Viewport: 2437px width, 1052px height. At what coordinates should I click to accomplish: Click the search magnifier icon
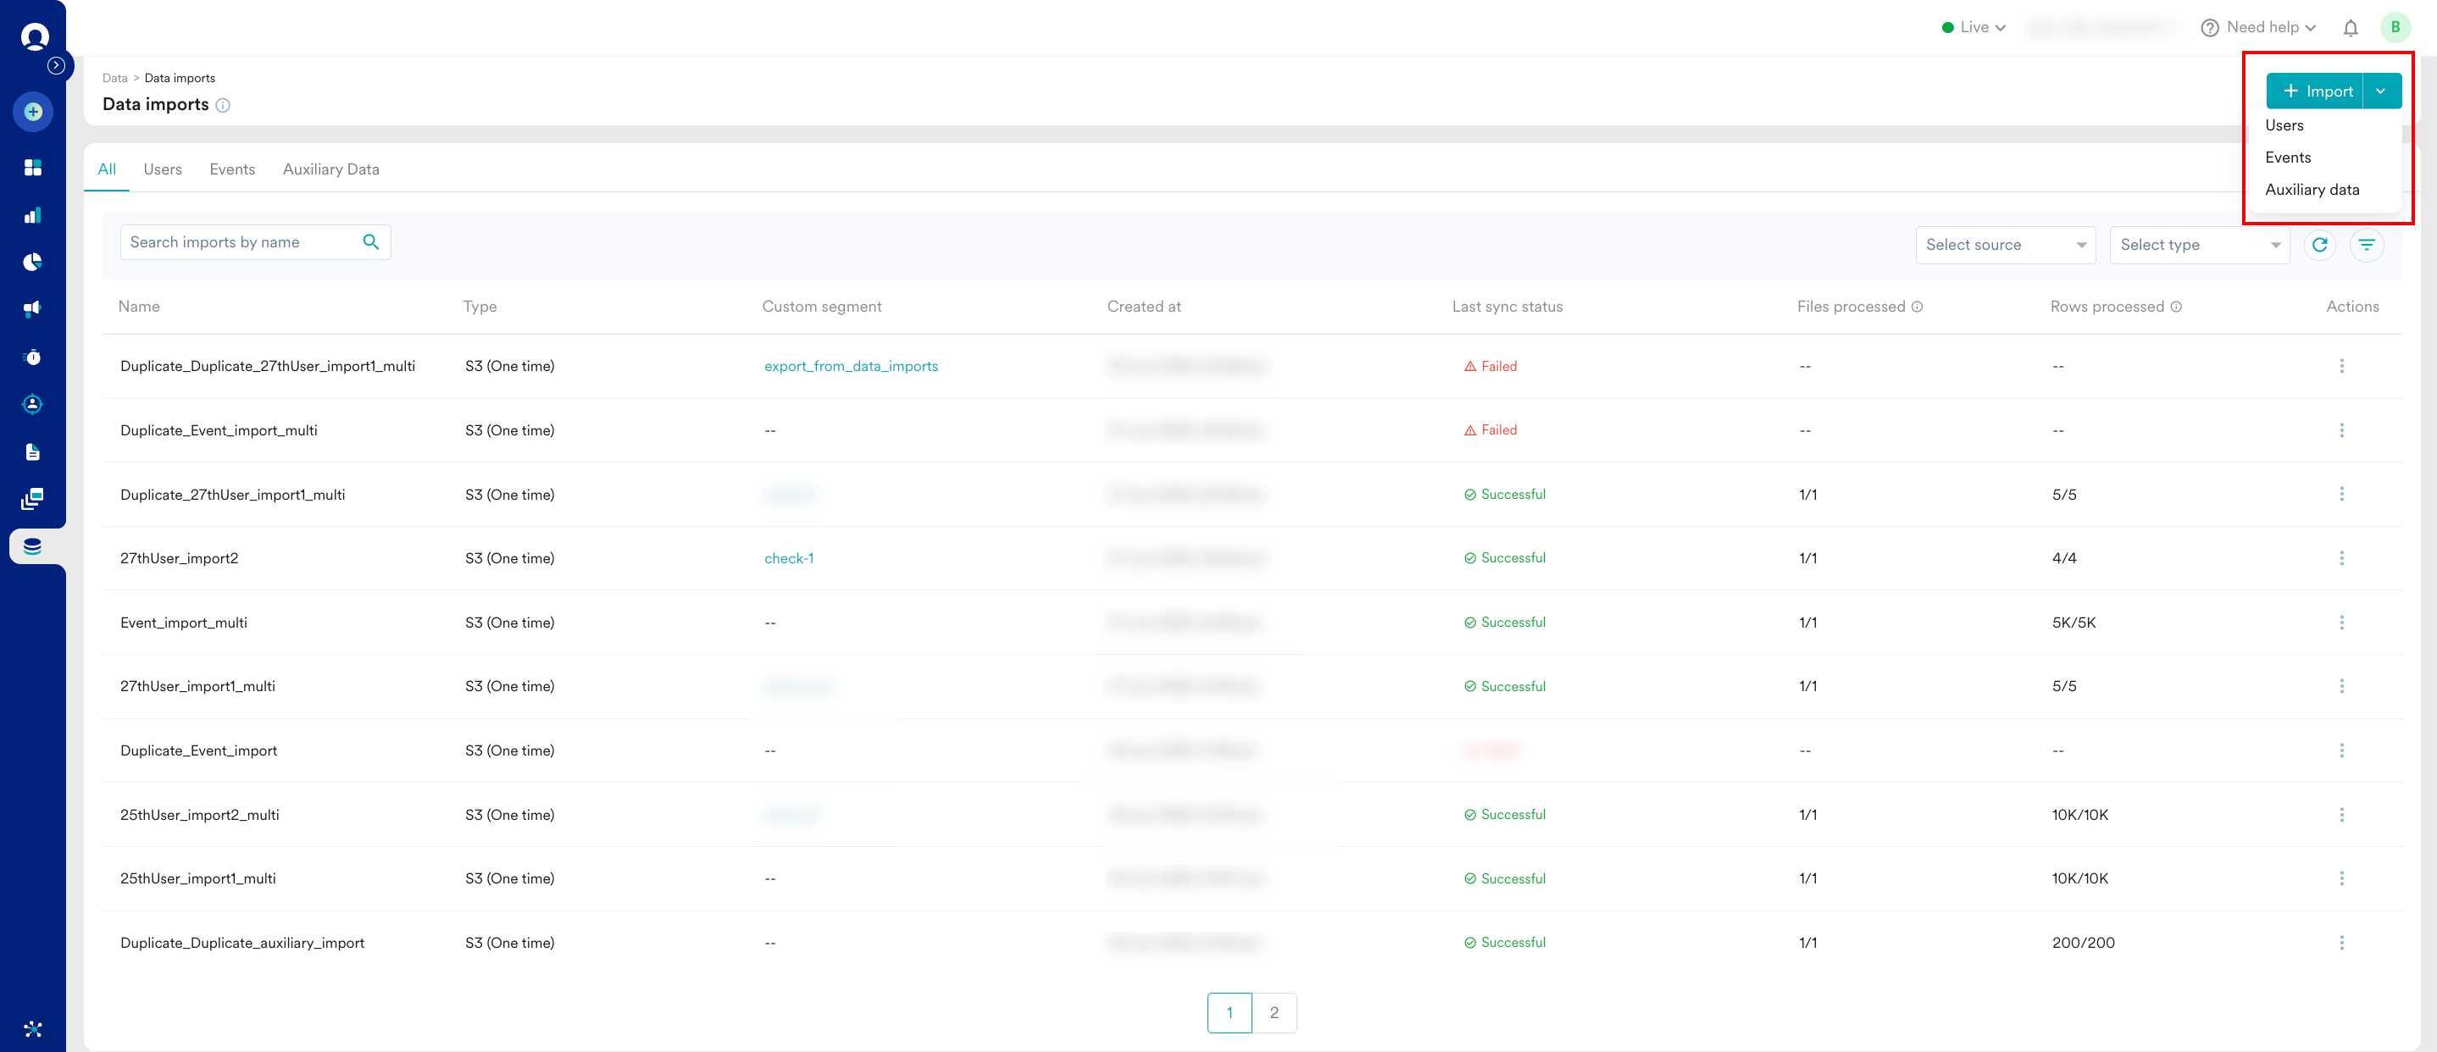[371, 242]
